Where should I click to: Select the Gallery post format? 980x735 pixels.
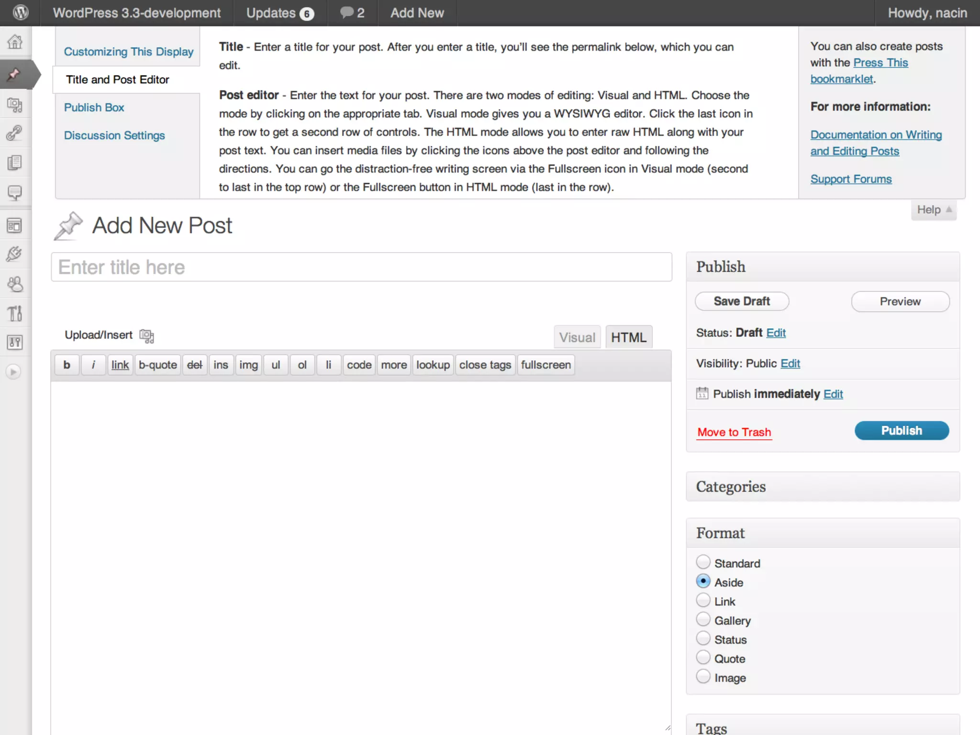[703, 620]
